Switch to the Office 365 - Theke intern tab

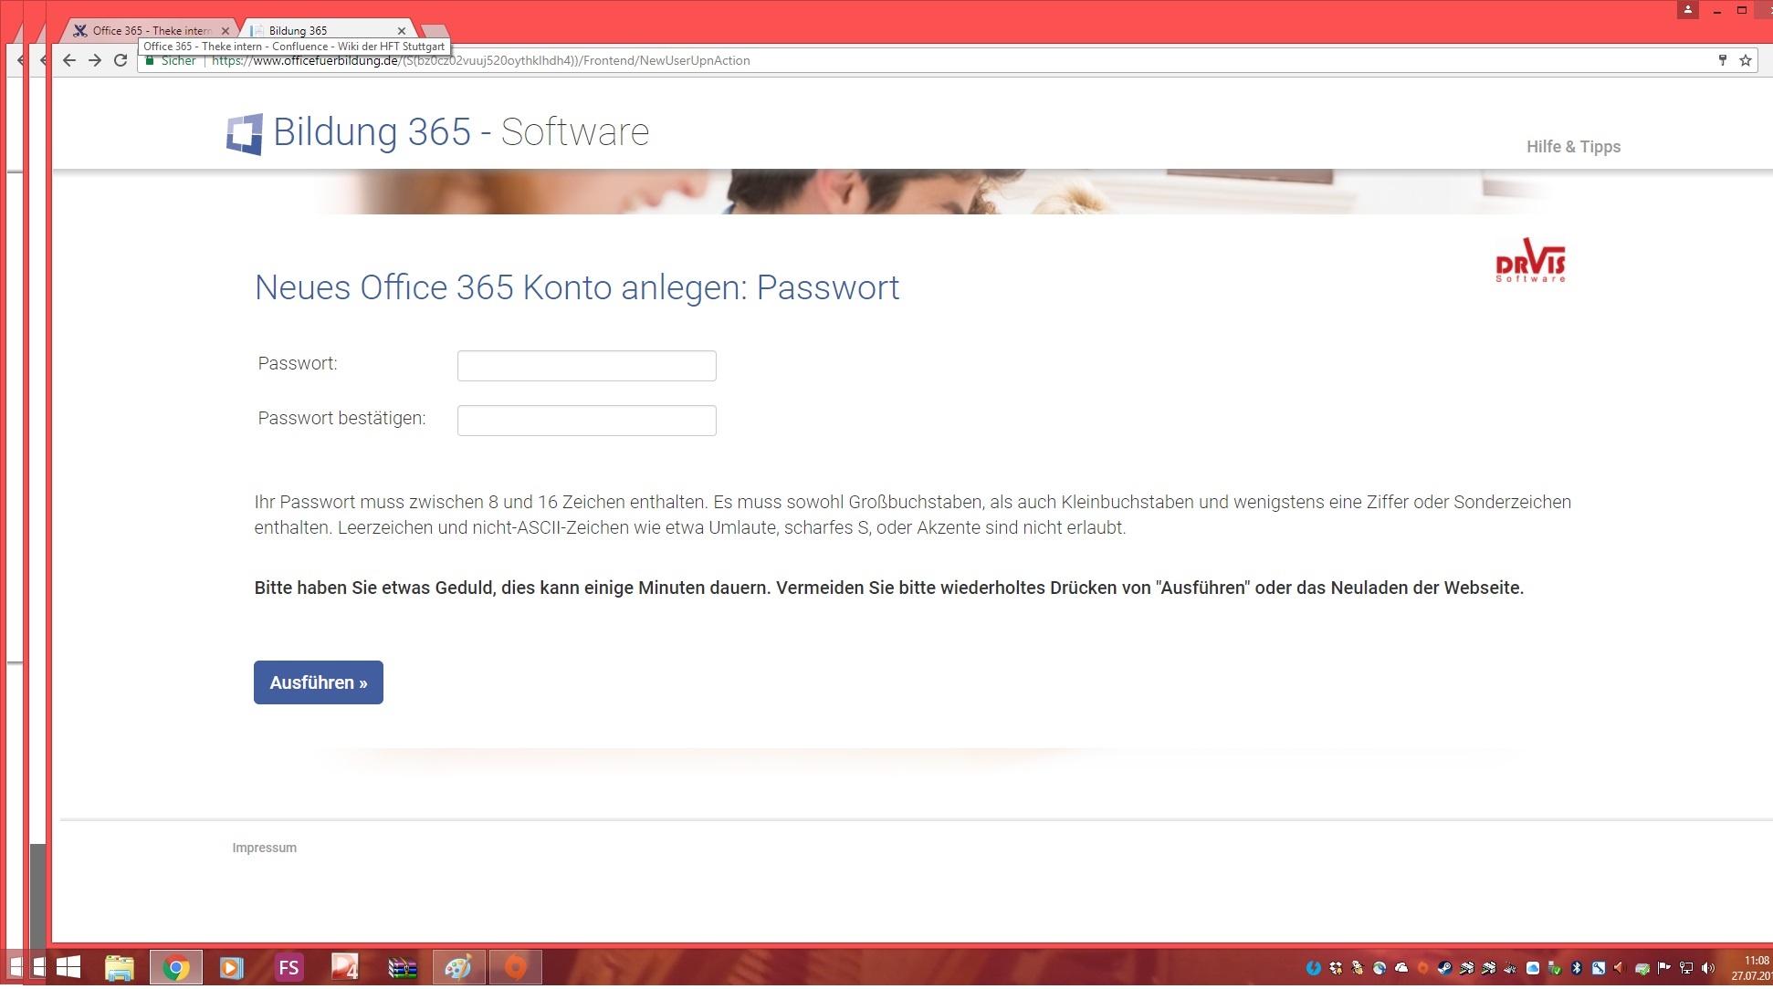pos(151,30)
